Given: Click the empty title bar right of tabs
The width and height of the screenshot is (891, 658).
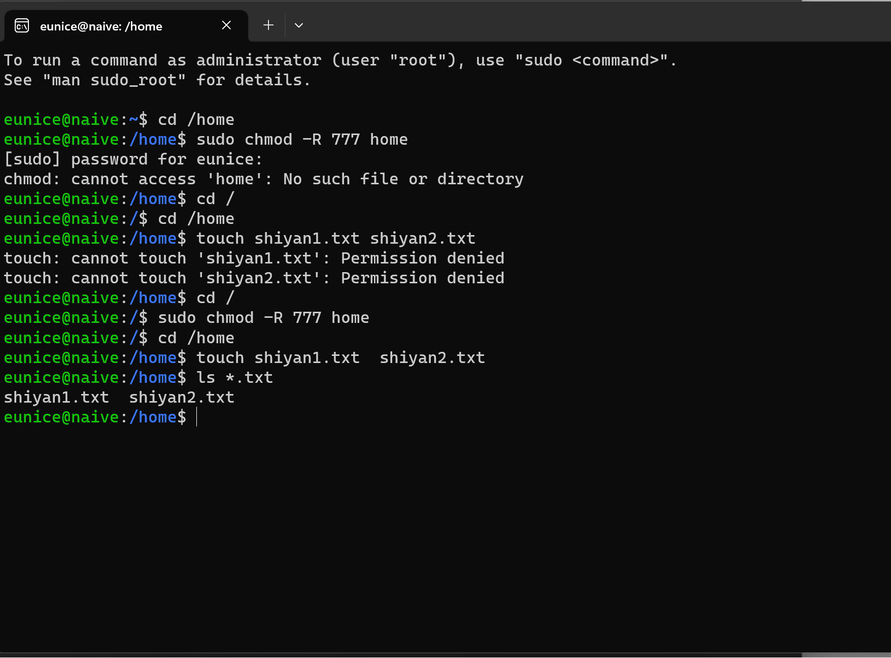Looking at the screenshot, I should (x=558, y=23).
